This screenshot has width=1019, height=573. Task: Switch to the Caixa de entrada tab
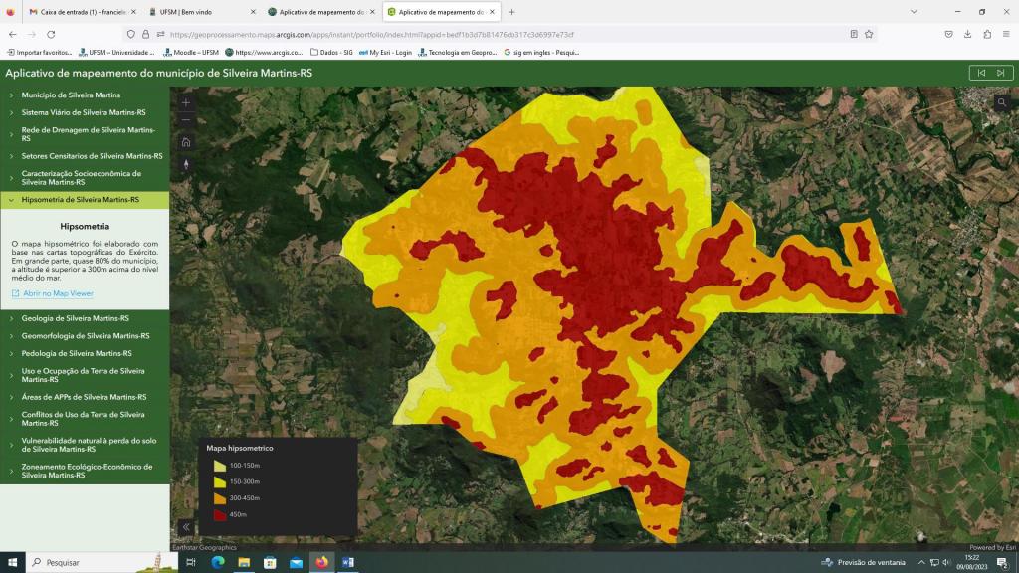pos(79,12)
